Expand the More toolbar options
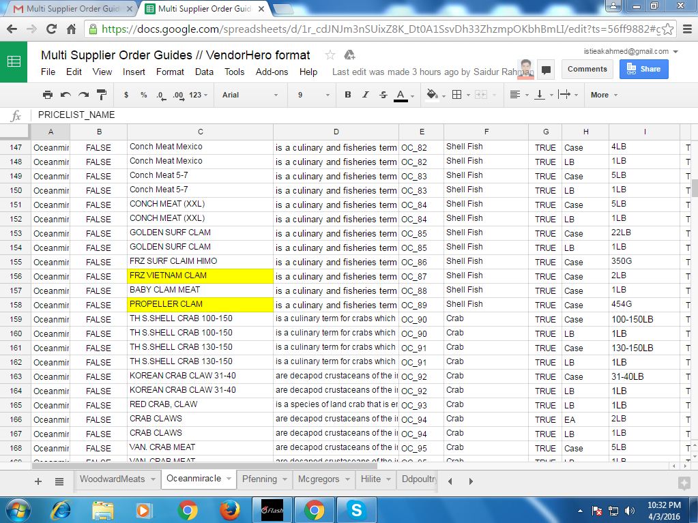Screen dimensions: 698x523 coord(604,95)
